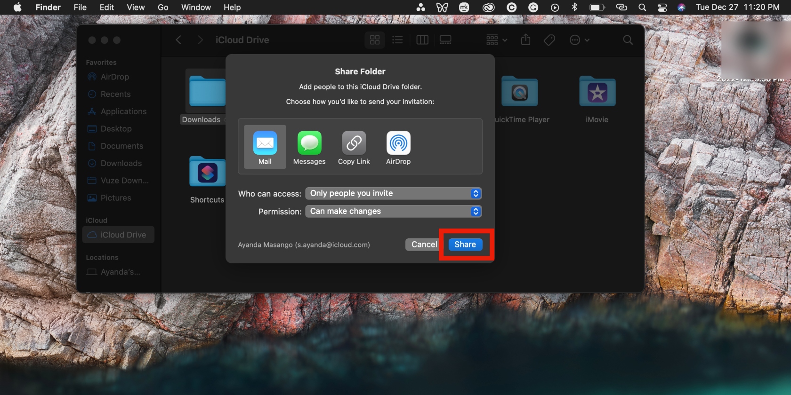Click the play circle icon in menu bar
791x395 pixels.
(x=555, y=7)
